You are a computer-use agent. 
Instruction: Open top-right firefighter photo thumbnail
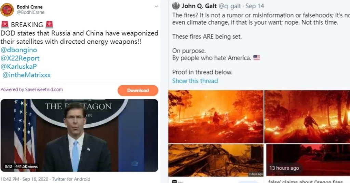[307, 116]
